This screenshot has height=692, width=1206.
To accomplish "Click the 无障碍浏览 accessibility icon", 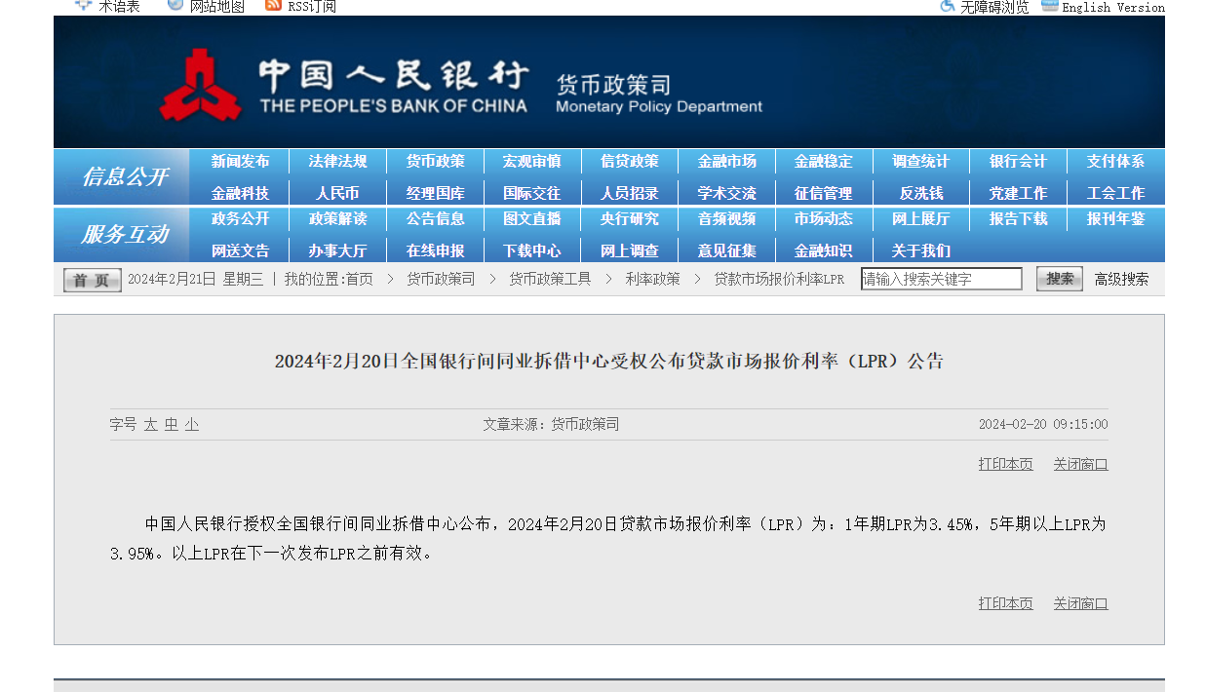I will coord(948,5).
